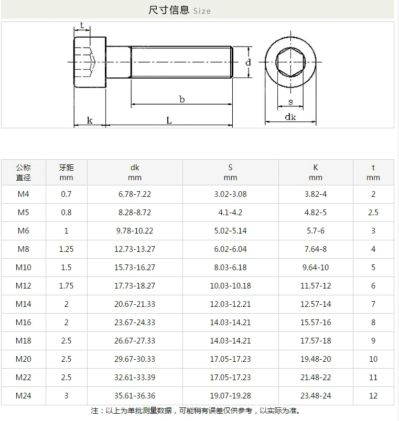Click the dk value 35.61-36.36

(x=135, y=395)
